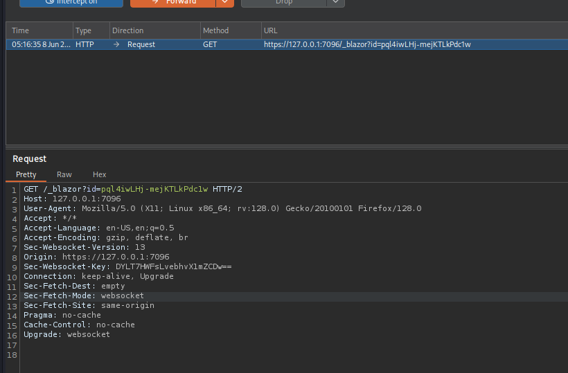
Task: Click the Sec-Websocket-Version header line
Action: pyautogui.click(x=85, y=248)
